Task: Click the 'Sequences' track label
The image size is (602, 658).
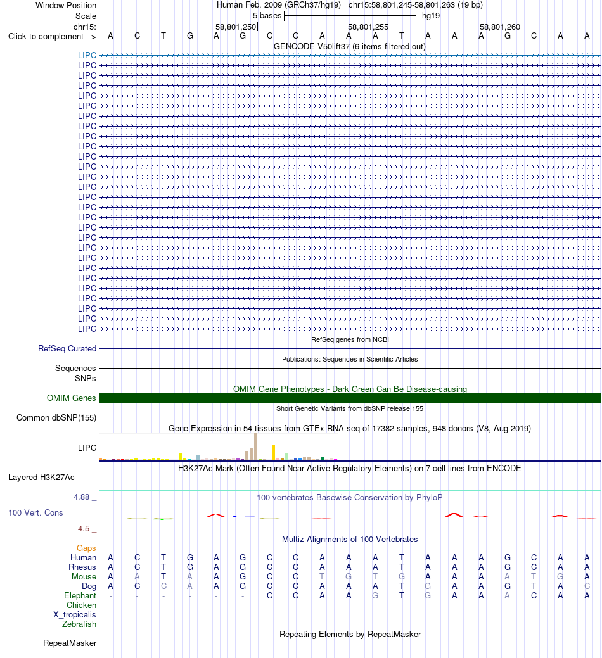Action: click(75, 369)
